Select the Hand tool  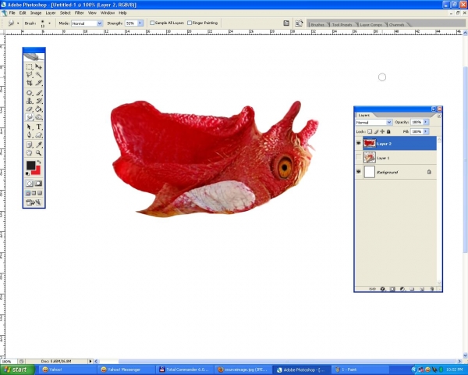30,153
